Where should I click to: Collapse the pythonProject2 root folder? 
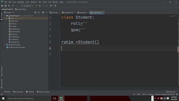click(4, 16)
